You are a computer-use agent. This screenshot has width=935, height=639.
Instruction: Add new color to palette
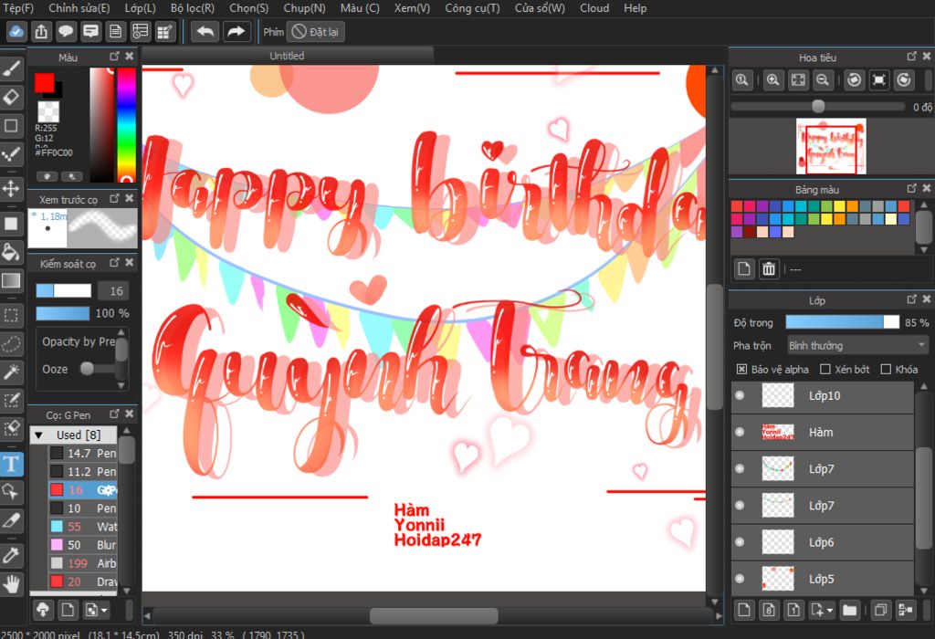pyautogui.click(x=743, y=268)
